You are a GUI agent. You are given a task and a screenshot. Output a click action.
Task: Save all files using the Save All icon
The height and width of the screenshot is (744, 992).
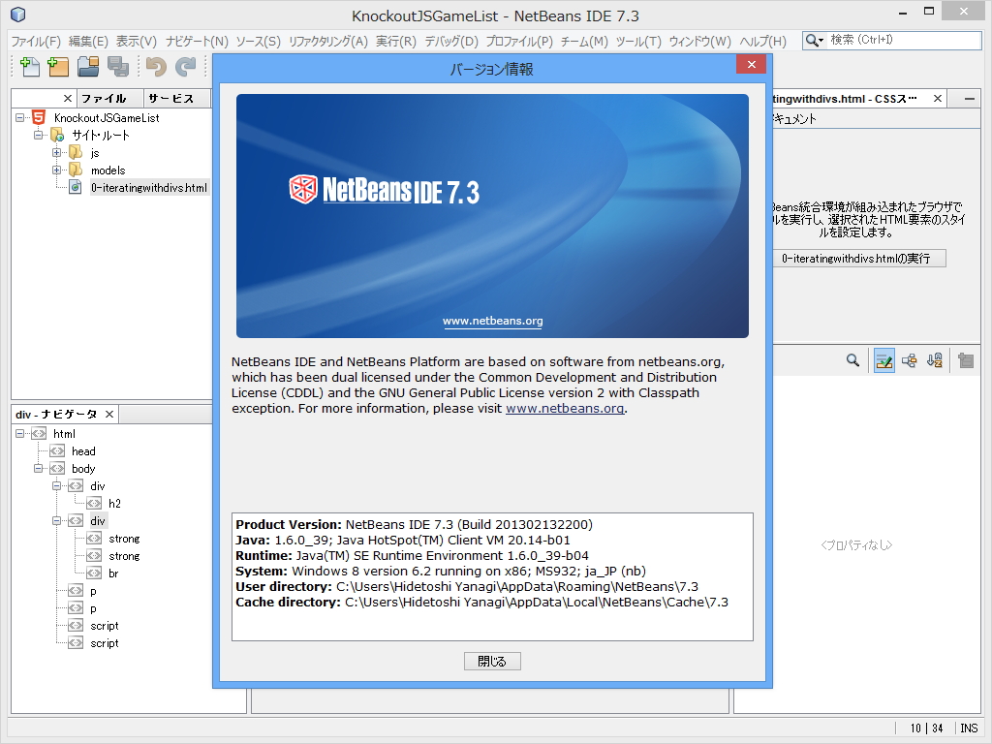(117, 68)
